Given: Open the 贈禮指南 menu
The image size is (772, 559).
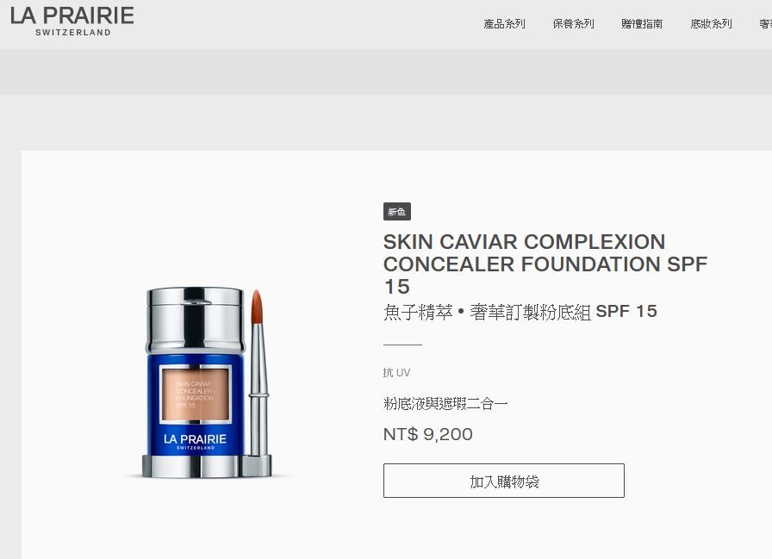Looking at the screenshot, I should click(x=642, y=23).
